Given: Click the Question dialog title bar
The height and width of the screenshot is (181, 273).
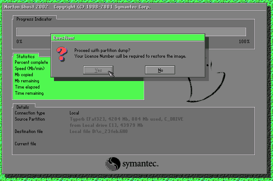Looking at the screenshot, I should tap(128, 37).
